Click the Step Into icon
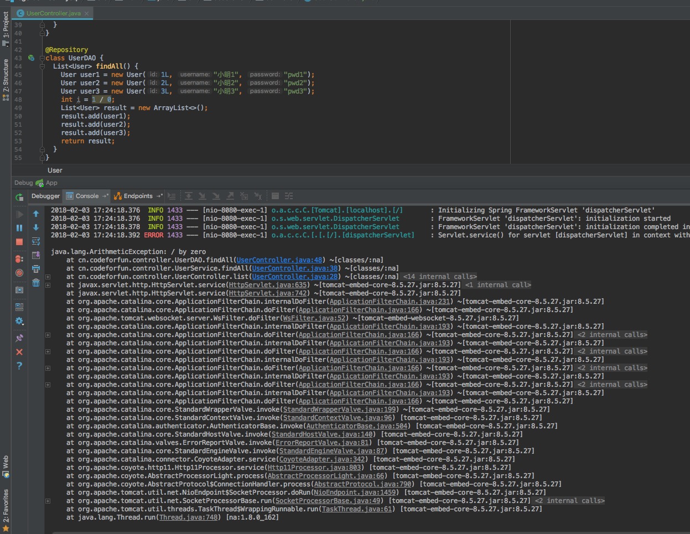Viewport: 690px width, 534px height. point(202,196)
